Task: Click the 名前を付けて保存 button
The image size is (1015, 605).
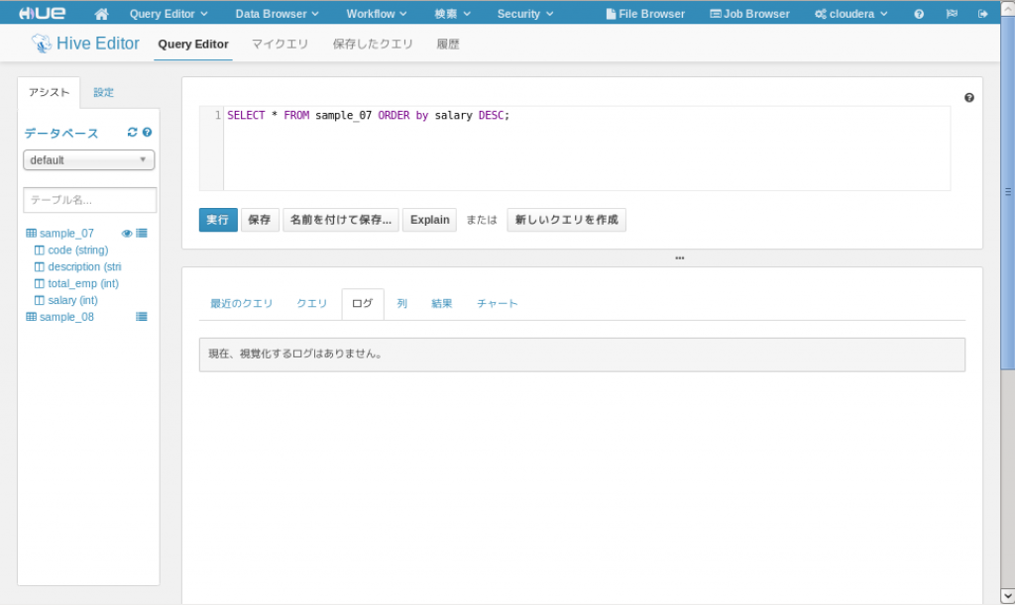Action: tap(341, 220)
